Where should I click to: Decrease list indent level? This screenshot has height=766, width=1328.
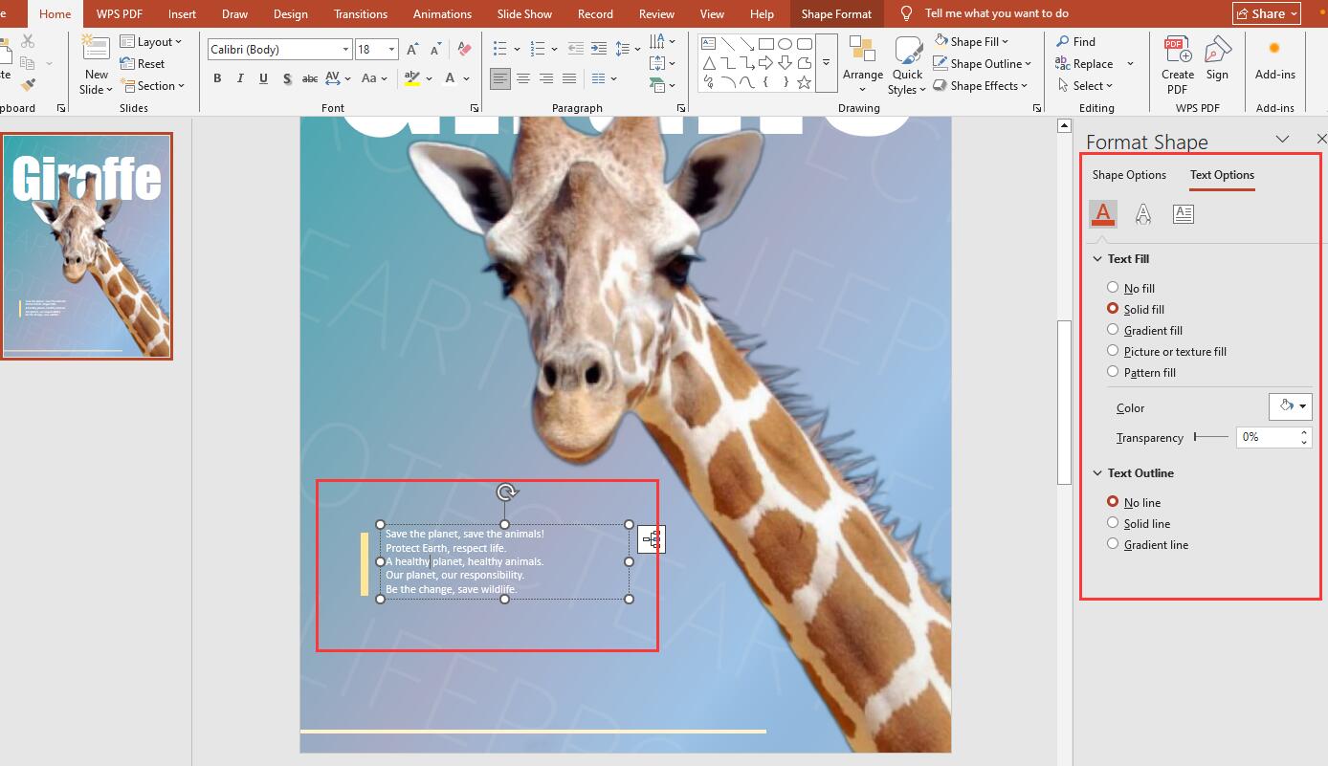(576, 48)
